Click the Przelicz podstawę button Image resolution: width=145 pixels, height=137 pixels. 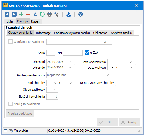[20, 114]
